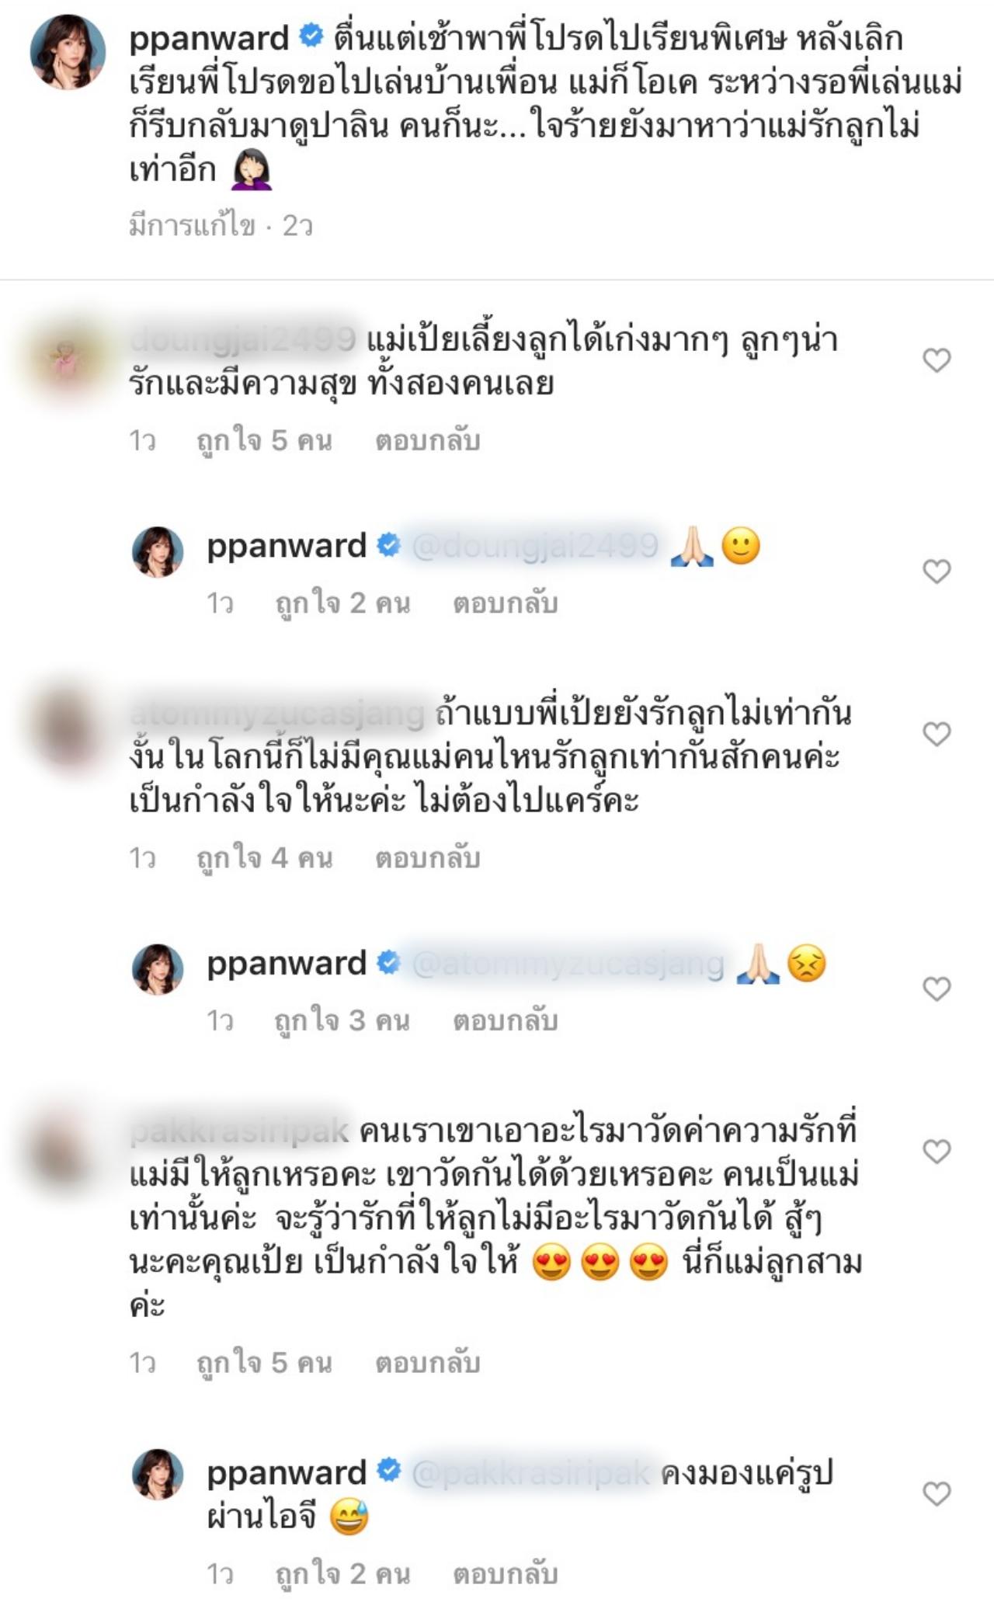Open ppanward avatar in the last reply
Viewport: 994px width, 1602px height.
click(158, 1473)
